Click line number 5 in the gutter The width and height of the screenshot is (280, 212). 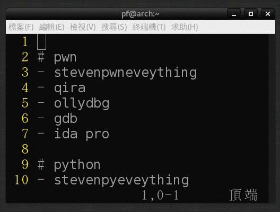[x=25, y=103]
